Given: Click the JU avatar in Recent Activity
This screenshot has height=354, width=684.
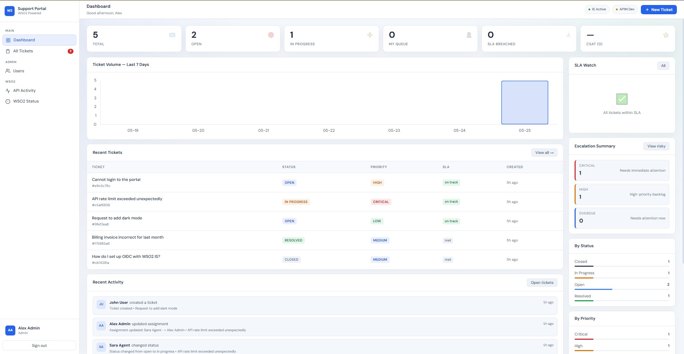Looking at the screenshot, I should [x=101, y=304].
